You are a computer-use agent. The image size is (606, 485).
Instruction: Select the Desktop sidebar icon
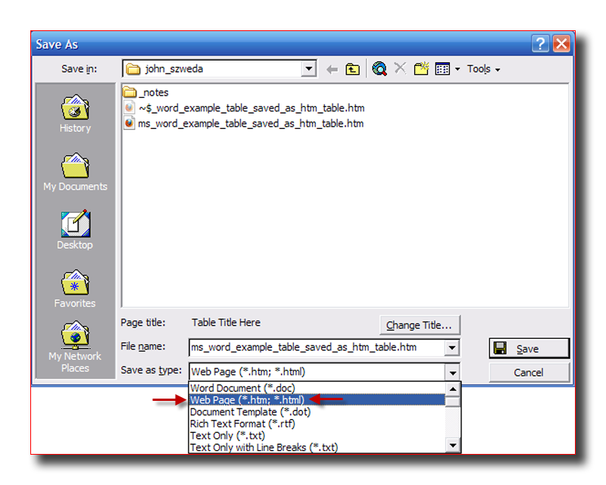[75, 230]
